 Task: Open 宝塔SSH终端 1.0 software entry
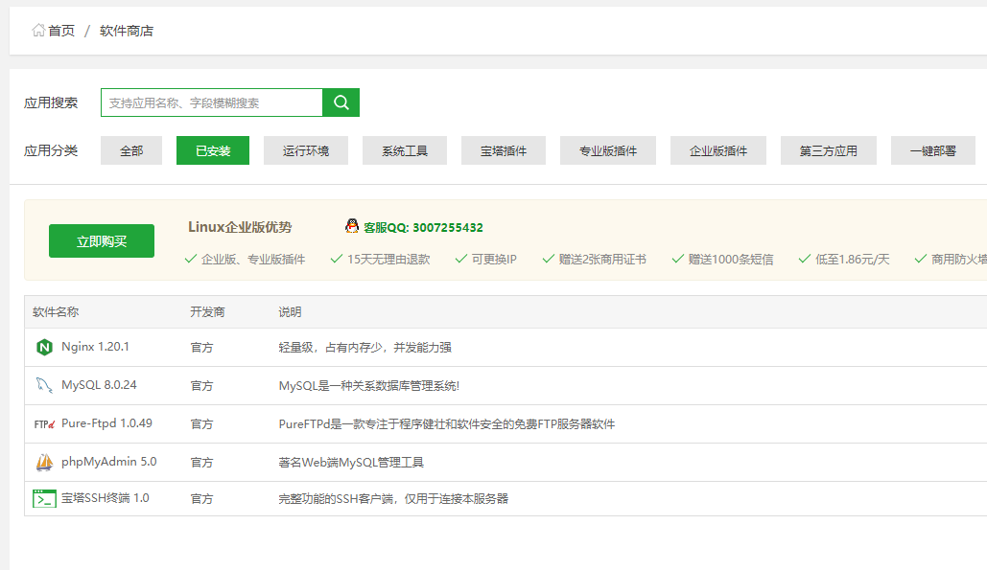[x=106, y=498]
